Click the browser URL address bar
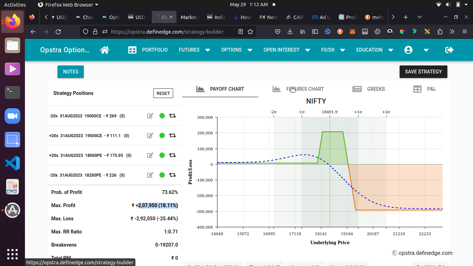The image size is (473, 266). 167,32
